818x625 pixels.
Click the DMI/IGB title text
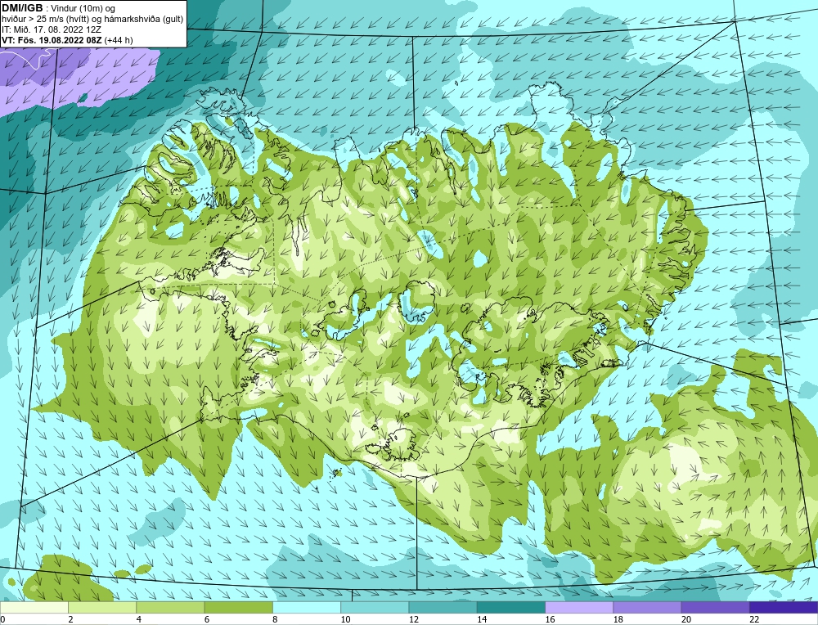coord(22,7)
